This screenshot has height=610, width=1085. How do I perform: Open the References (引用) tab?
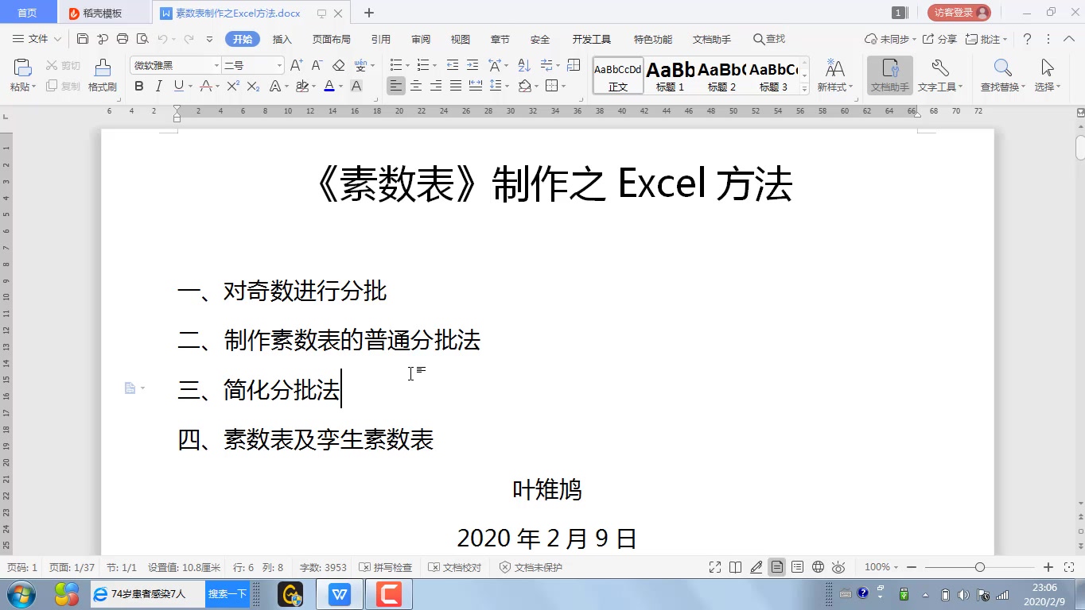click(x=381, y=39)
